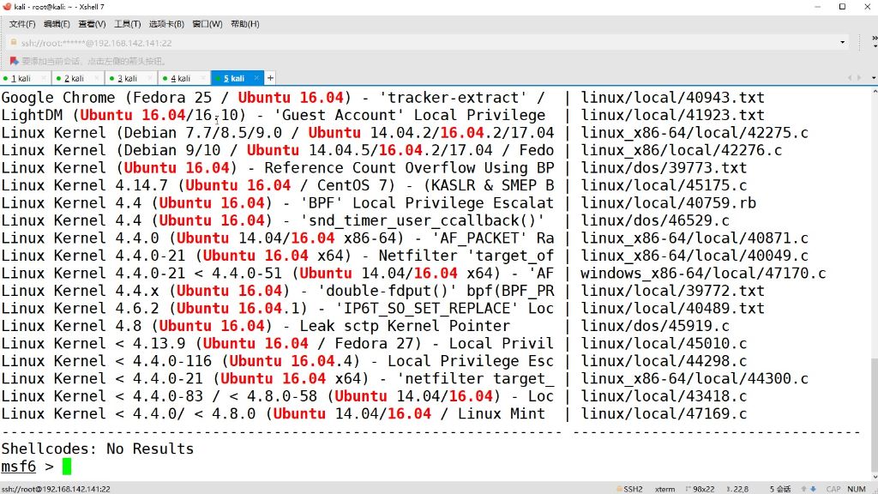
Task: Click linux_x86-64/local/40871.c path
Action: tap(695, 238)
